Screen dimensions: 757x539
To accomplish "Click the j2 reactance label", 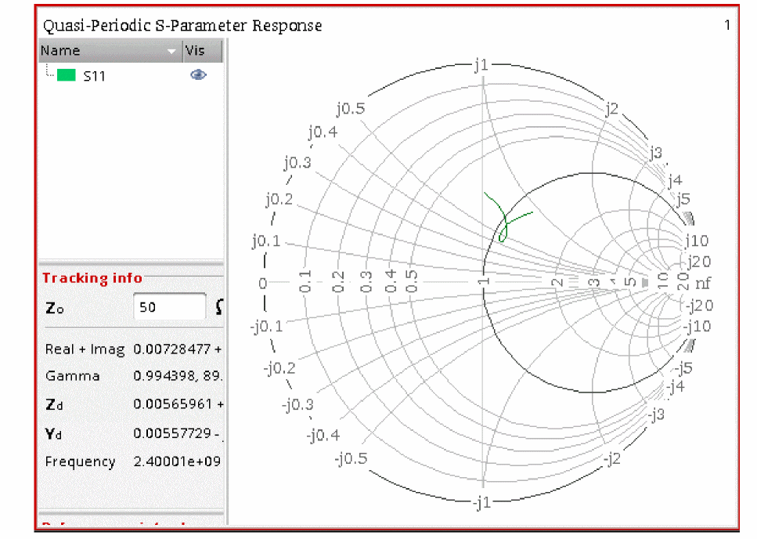I will [x=611, y=109].
